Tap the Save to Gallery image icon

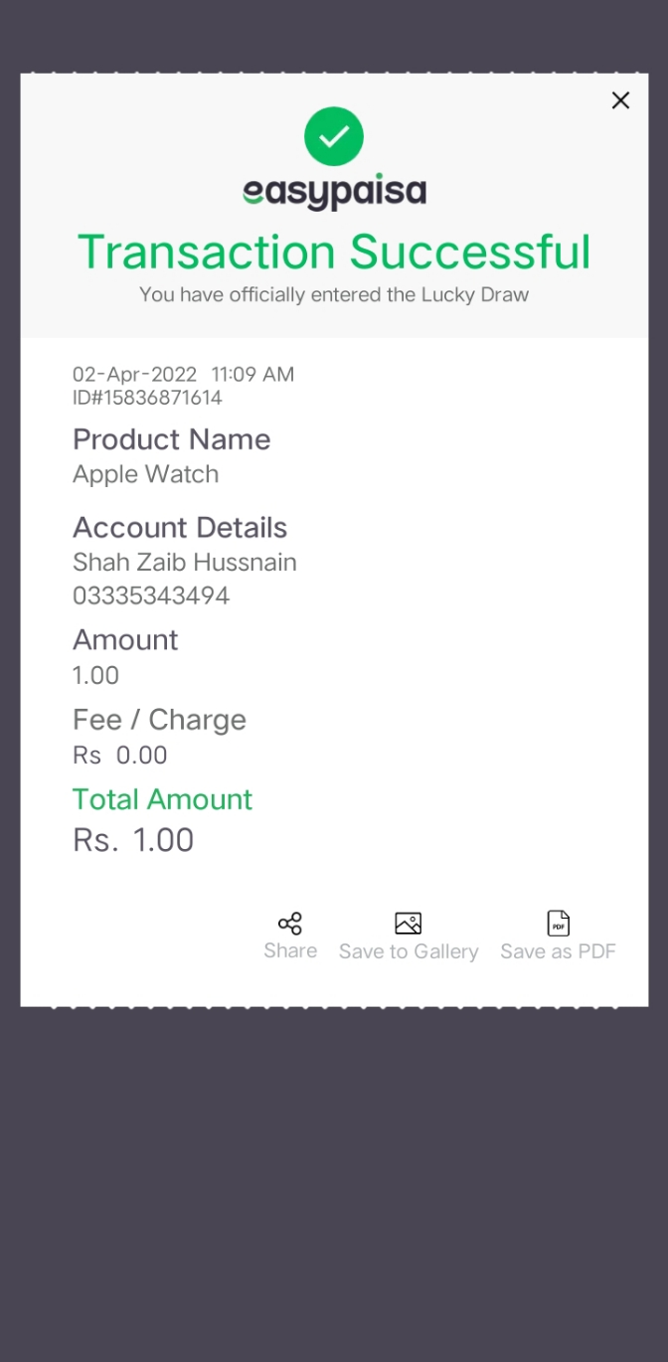coord(409,924)
